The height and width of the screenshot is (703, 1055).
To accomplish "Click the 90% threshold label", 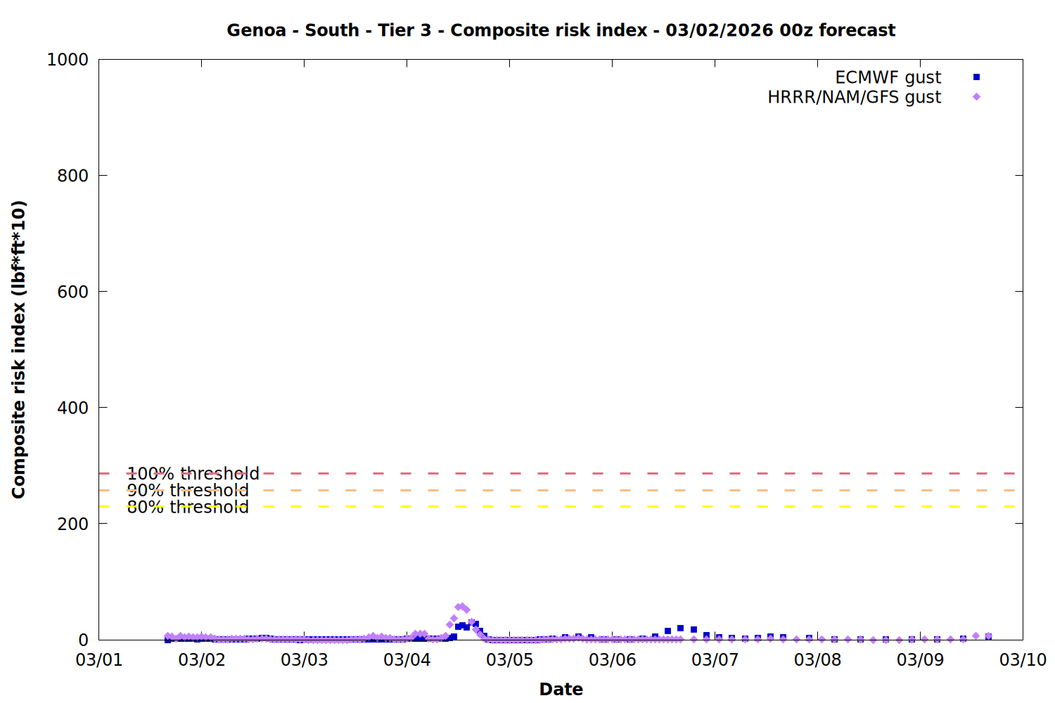I will click(x=188, y=491).
